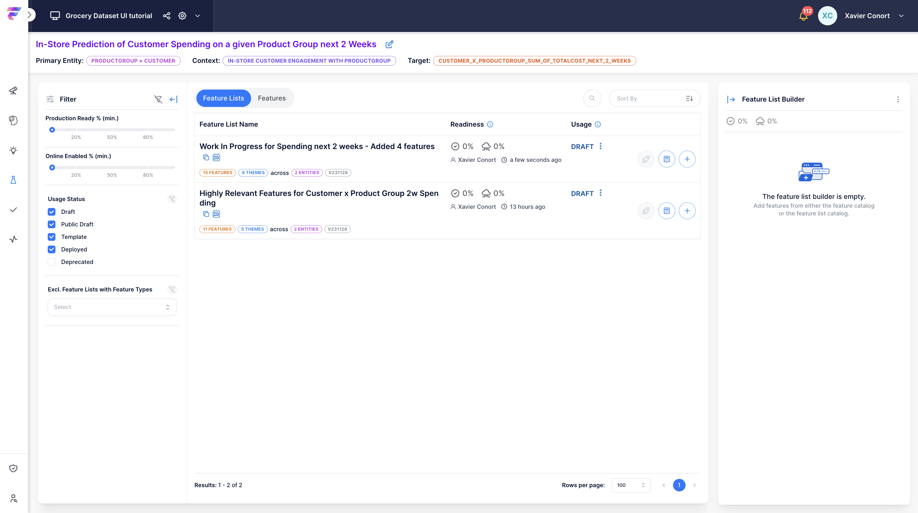Click the share icon next to catalog name
918x513 pixels.
166,16
